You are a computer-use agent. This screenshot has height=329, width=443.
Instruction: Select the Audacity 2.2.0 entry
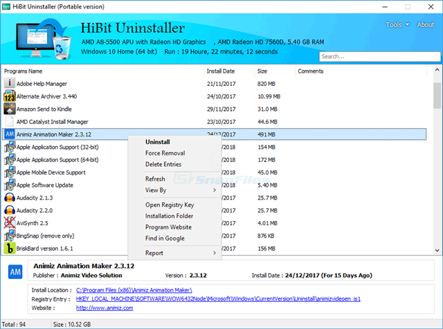click(x=35, y=211)
